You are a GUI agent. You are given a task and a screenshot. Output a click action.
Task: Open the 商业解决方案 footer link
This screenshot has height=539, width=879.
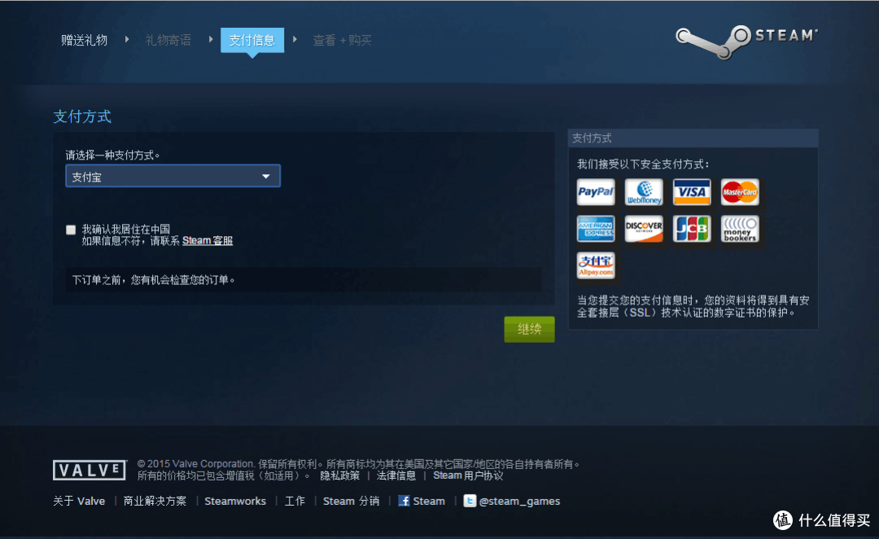point(155,501)
